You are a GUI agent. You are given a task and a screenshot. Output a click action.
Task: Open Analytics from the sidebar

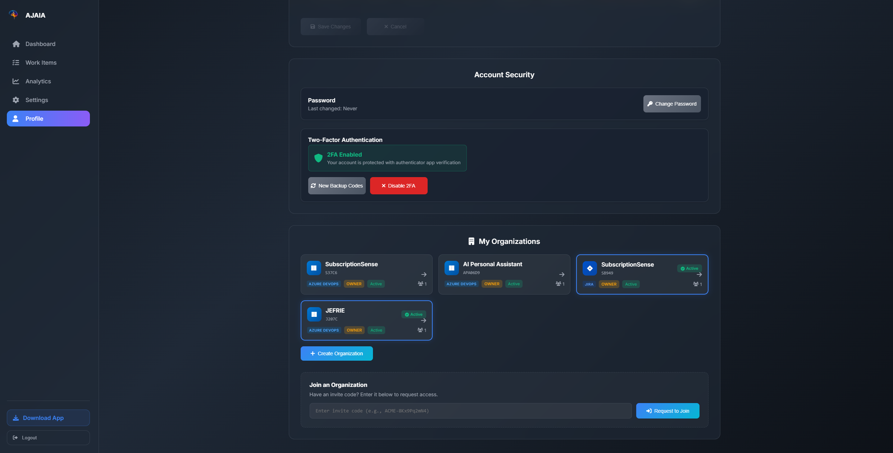click(x=38, y=81)
